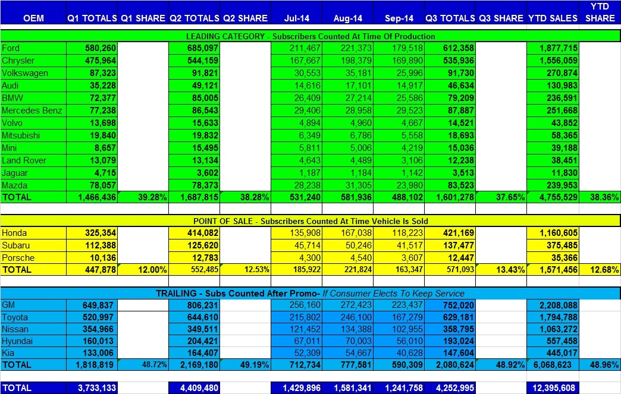Select the Q3 share cell 37.65%
This screenshot has height=394, width=621.
pos(501,197)
